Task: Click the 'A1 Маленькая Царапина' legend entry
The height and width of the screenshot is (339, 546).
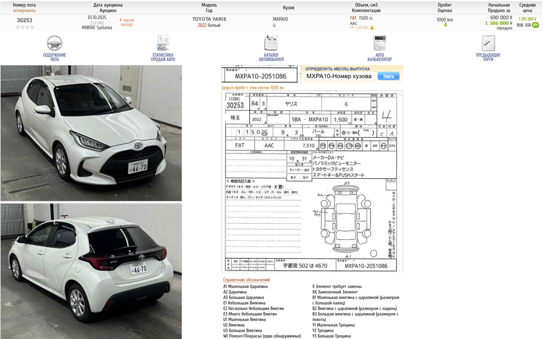Action: click(x=245, y=286)
